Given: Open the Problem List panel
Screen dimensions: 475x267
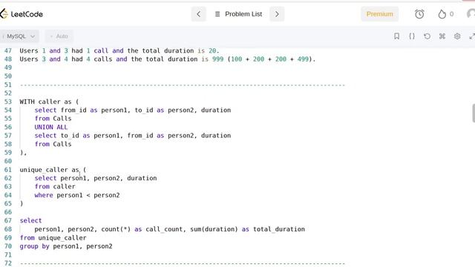Looking at the screenshot, I should click(x=239, y=14).
